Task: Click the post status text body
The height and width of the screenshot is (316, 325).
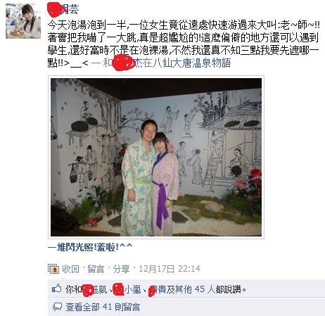Action: tap(184, 44)
